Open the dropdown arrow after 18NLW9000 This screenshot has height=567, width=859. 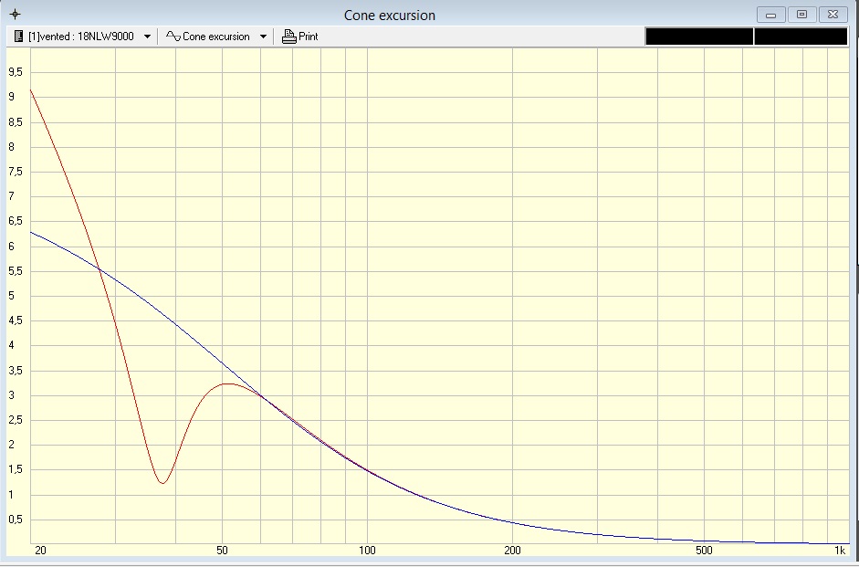click(148, 37)
